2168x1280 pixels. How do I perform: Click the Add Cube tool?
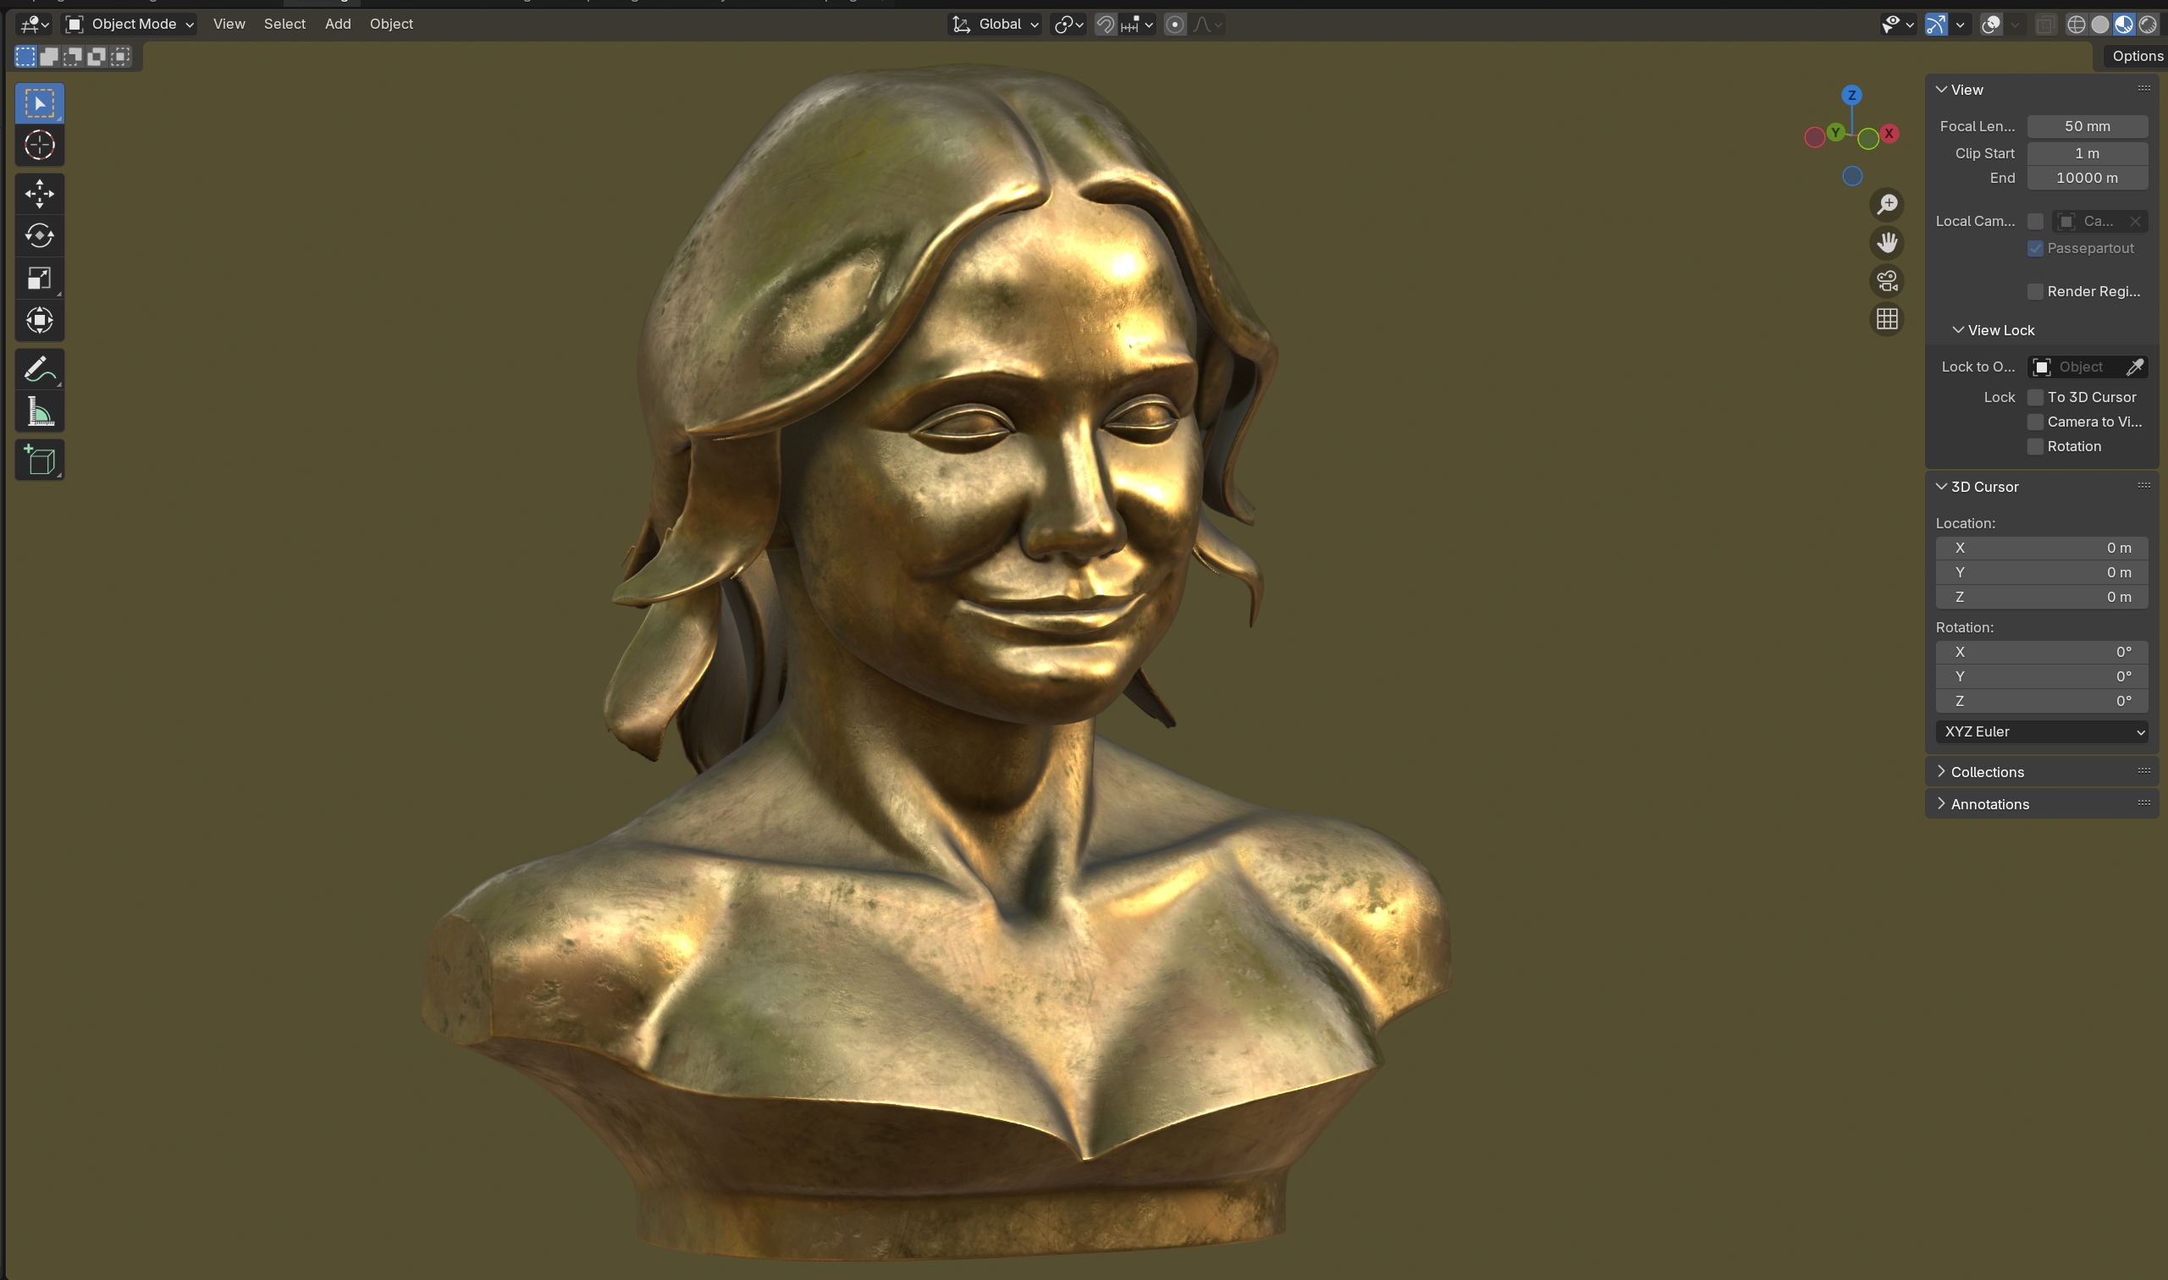point(40,460)
